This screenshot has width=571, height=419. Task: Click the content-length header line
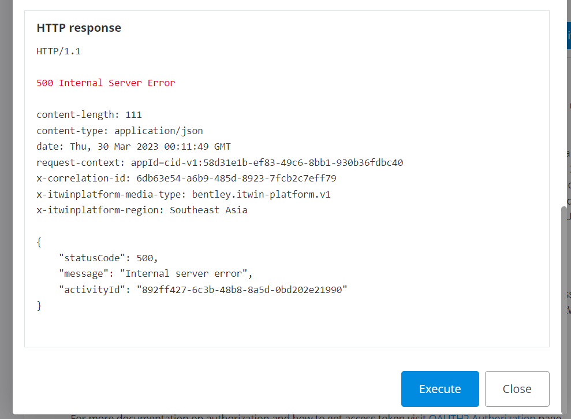[89, 114]
